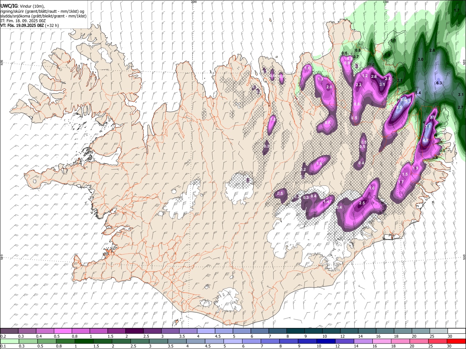Click the 'UWC/IG' title text
Viewport: 466px width, 349px height.
[x=9, y=6]
